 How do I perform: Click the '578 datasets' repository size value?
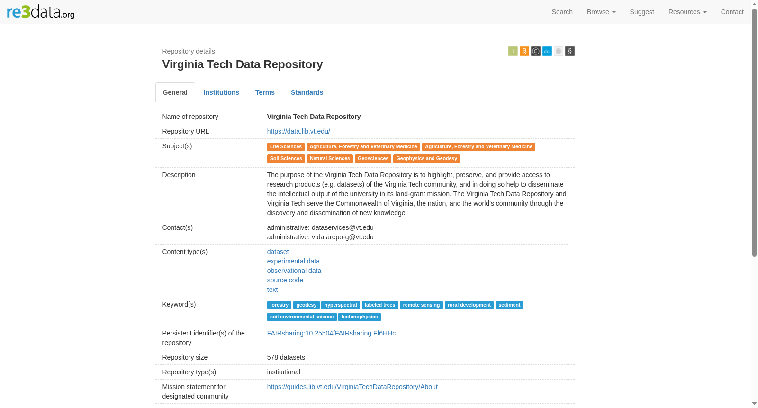286,357
